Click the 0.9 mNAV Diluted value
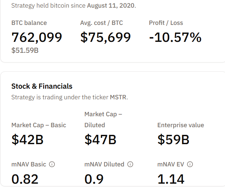Screen dimensions: 225x187 94,179
